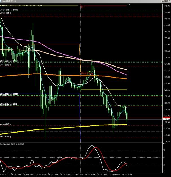Click the stochastic scale value 25
This screenshot has width=171, height=177.
164,165
